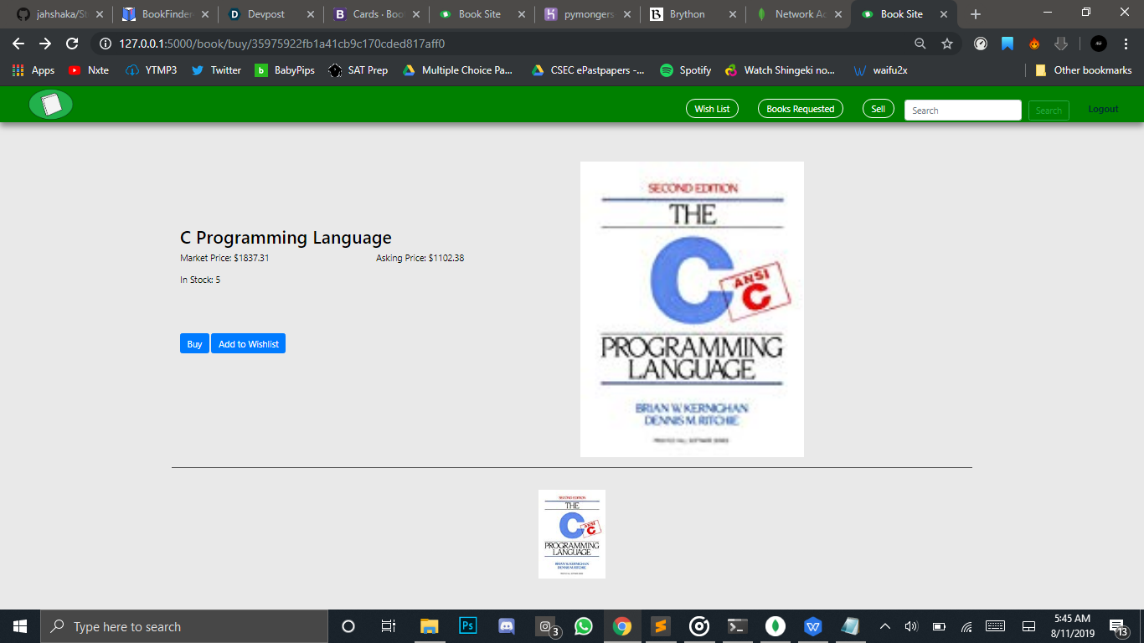Click the Wish List navbar button

point(712,109)
